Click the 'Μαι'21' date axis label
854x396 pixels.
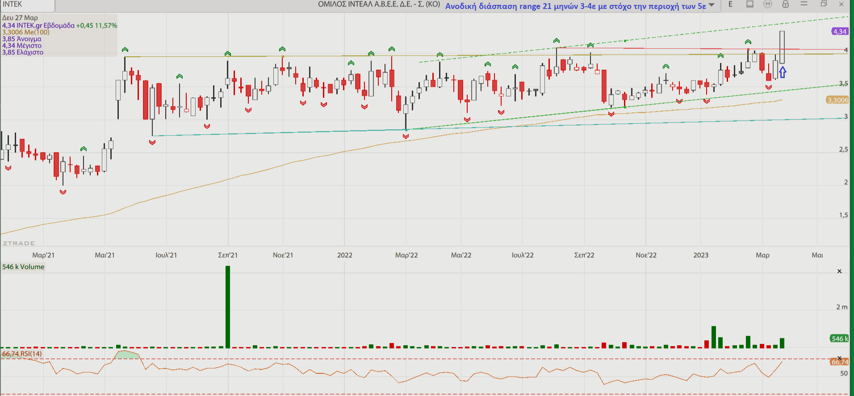click(x=105, y=255)
